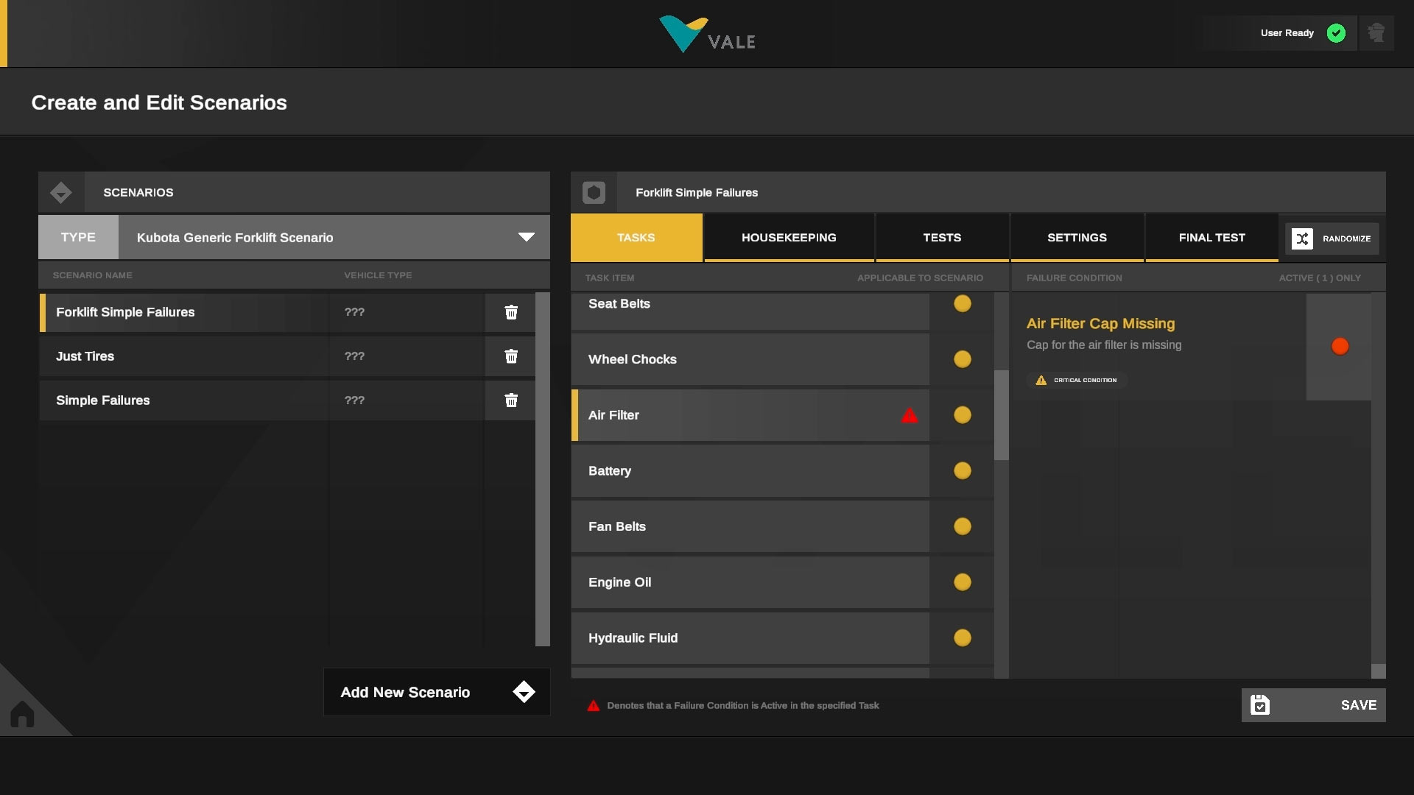Click the red warning triangle on Air Filter

click(x=910, y=416)
